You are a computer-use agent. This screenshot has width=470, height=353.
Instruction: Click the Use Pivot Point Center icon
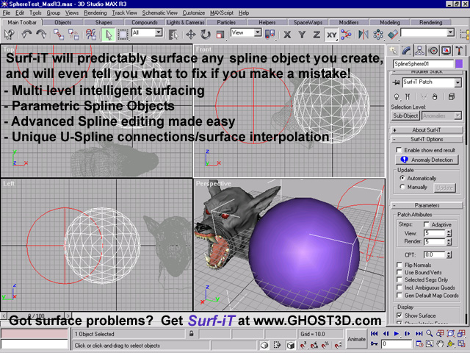click(270, 35)
